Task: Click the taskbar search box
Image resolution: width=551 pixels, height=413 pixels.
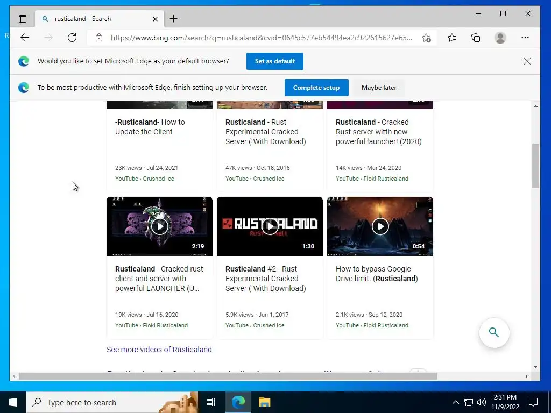Action: [112, 402]
